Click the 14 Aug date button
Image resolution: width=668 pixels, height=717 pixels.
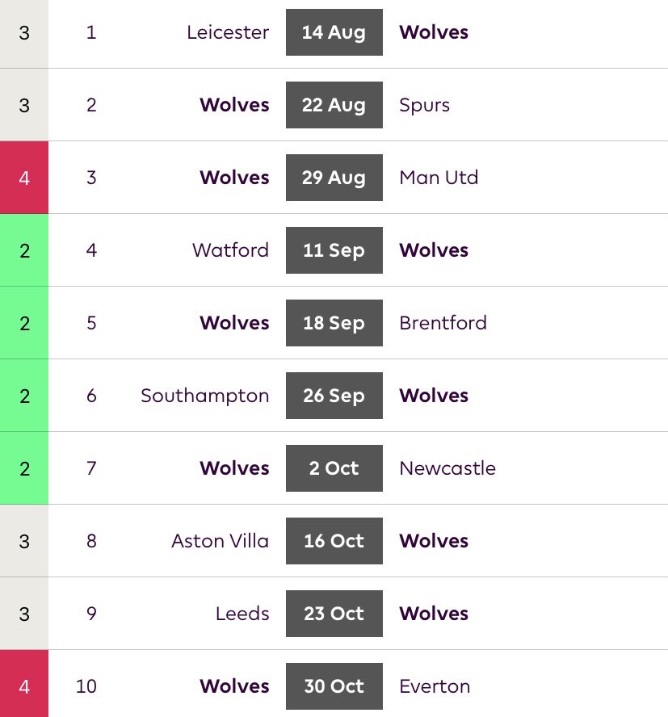[334, 32]
